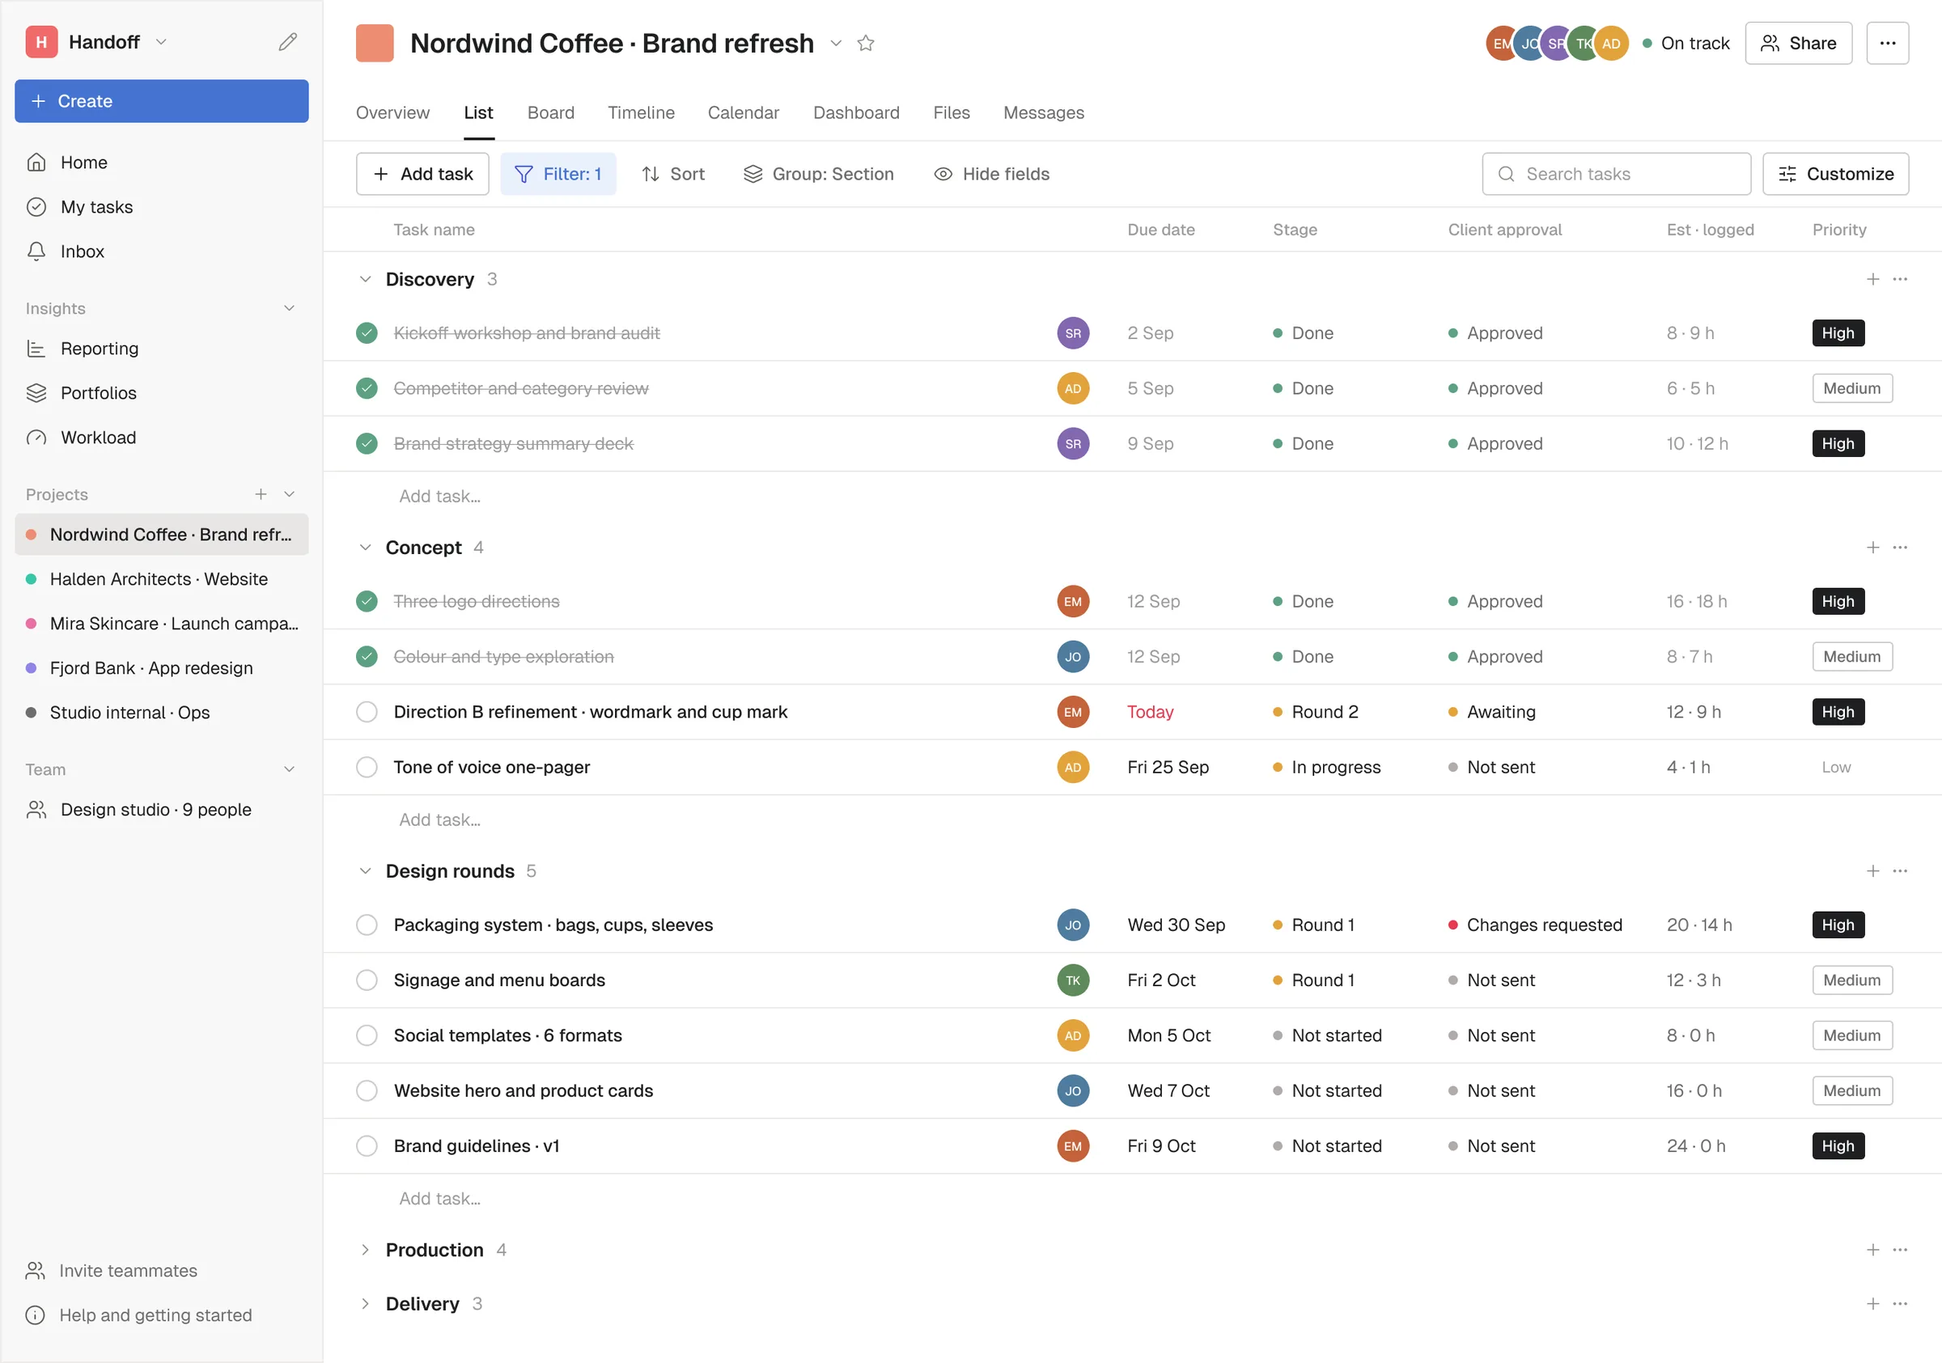The image size is (1942, 1363).
Task: Uncheck Three logo directions task
Action: coord(367,601)
